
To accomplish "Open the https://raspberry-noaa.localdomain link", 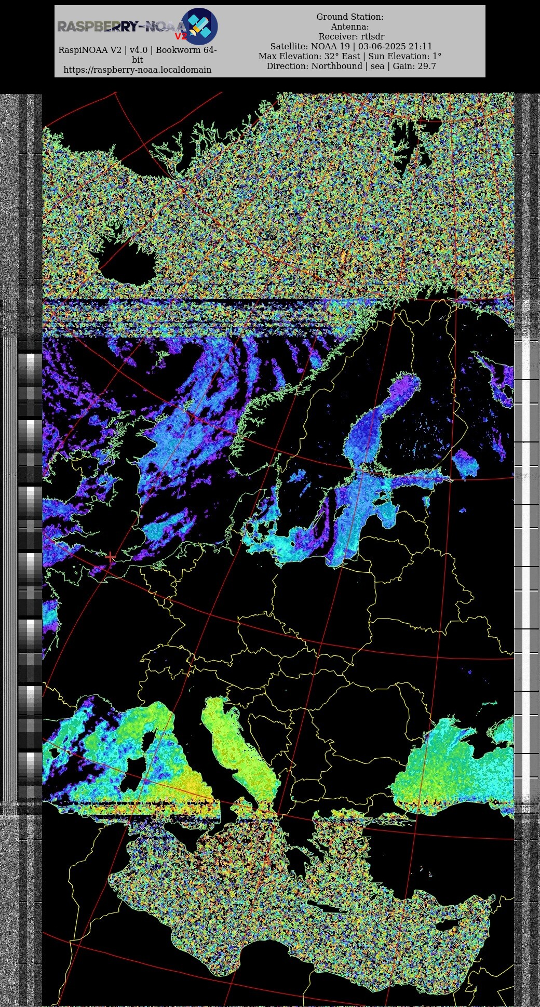I will click(x=138, y=70).
